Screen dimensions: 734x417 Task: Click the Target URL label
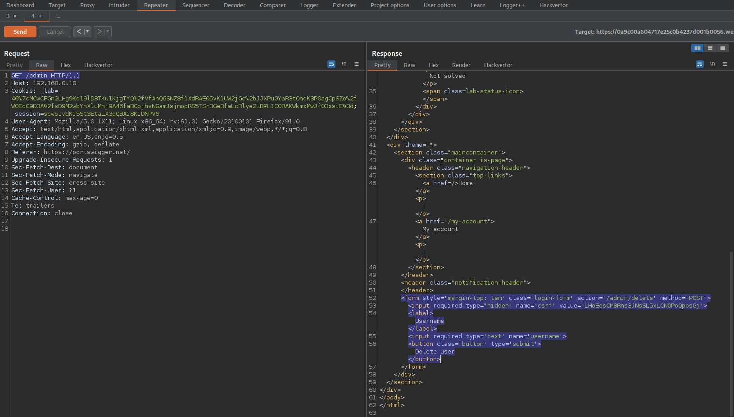click(654, 32)
